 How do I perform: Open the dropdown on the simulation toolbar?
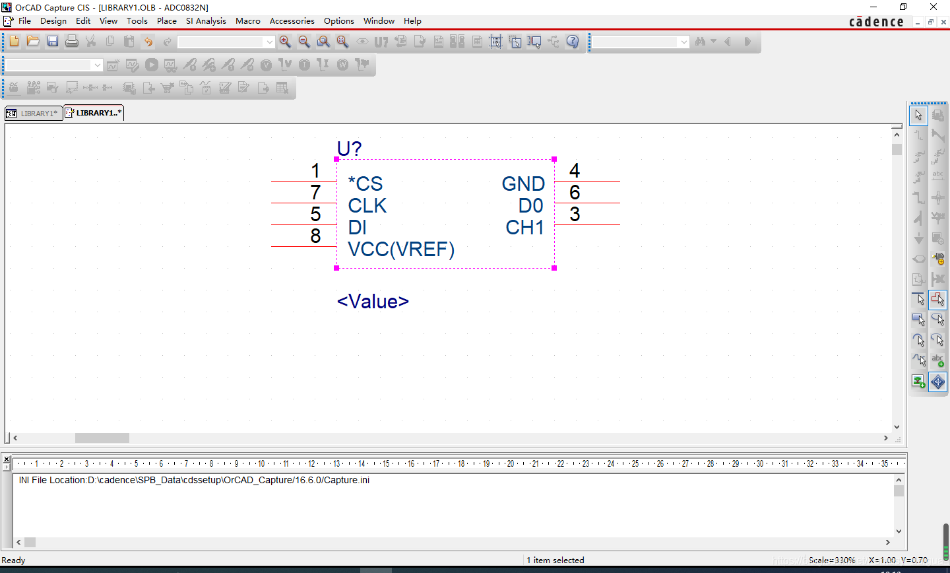98,65
